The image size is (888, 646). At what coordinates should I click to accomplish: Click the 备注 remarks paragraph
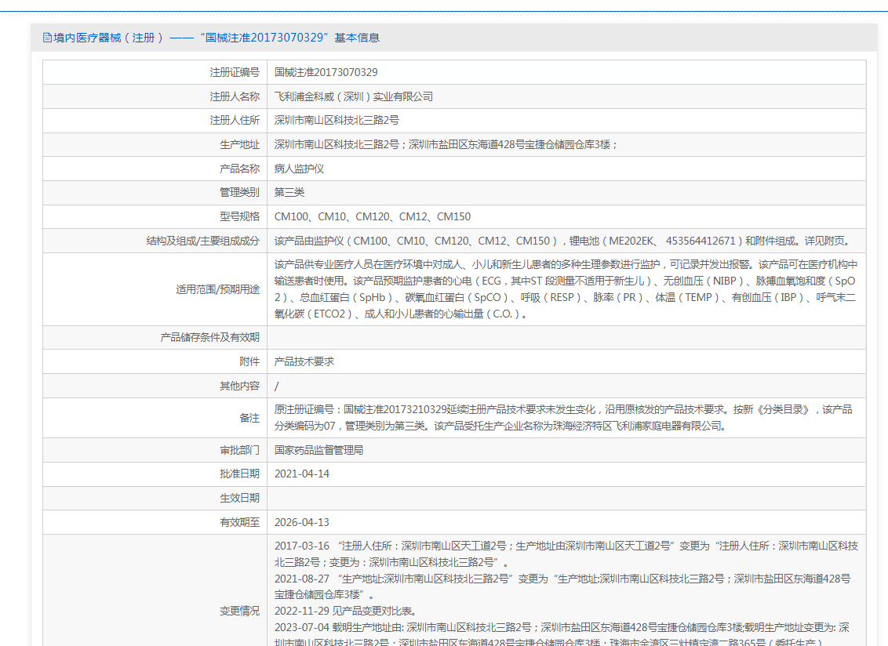[x=562, y=418]
